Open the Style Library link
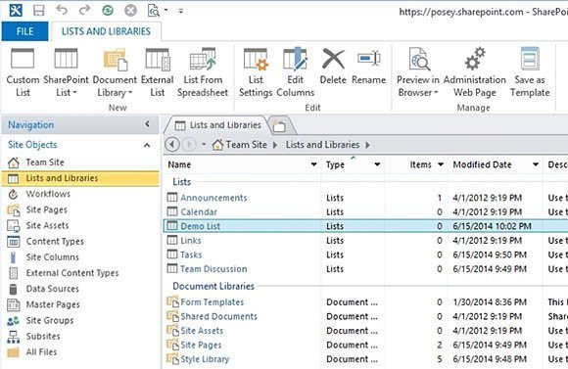Image resolution: width=568 pixels, height=369 pixels. pyautogui.click(x=205, y=359)
